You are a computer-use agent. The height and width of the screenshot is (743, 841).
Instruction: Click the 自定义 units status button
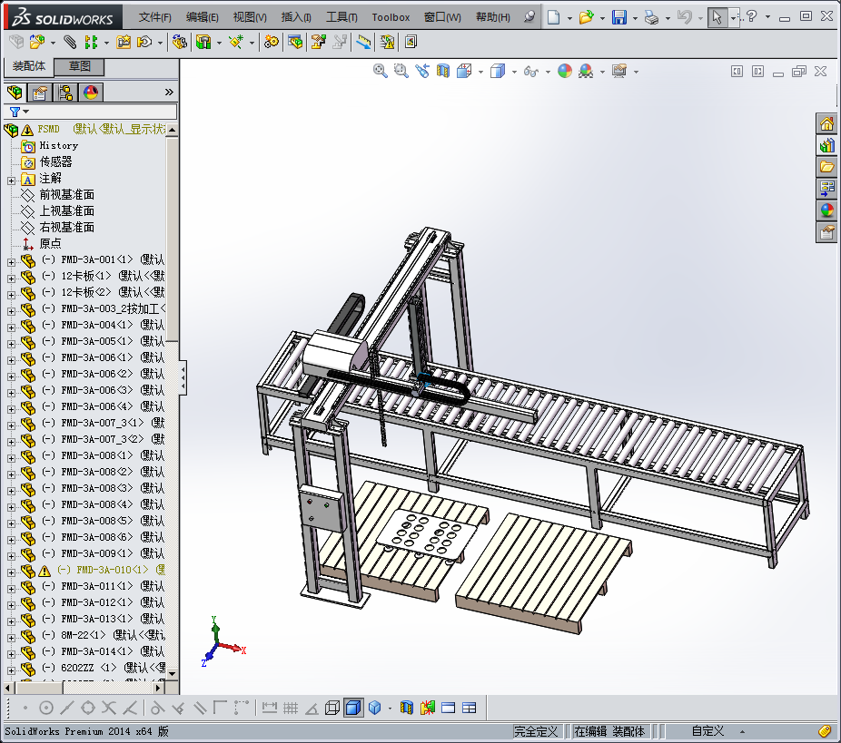pos(707,731)
